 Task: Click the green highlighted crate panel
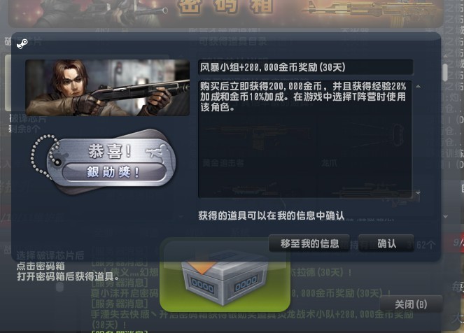(x=225, y=275)
